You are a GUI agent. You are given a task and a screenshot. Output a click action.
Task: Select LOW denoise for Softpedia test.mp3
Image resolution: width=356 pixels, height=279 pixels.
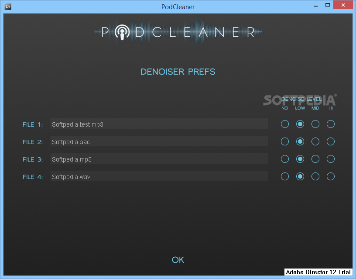300,124
